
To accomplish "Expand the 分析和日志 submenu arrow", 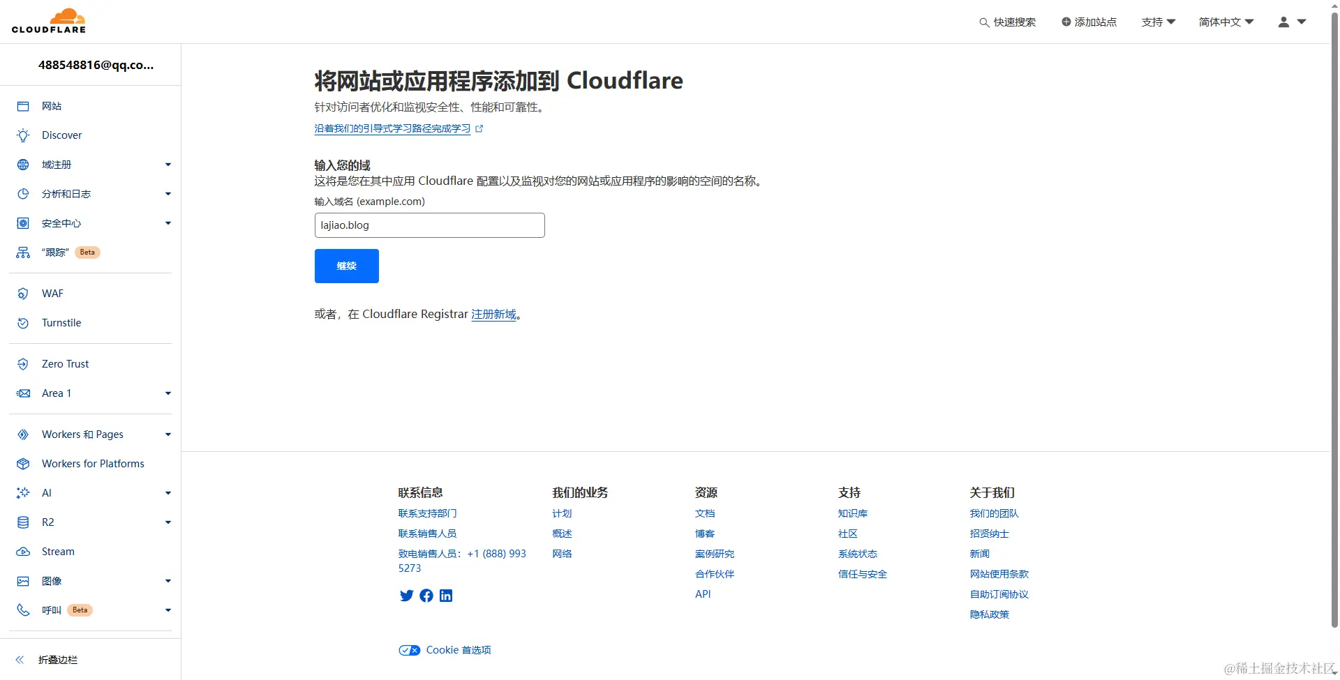I will coord(168,194).
